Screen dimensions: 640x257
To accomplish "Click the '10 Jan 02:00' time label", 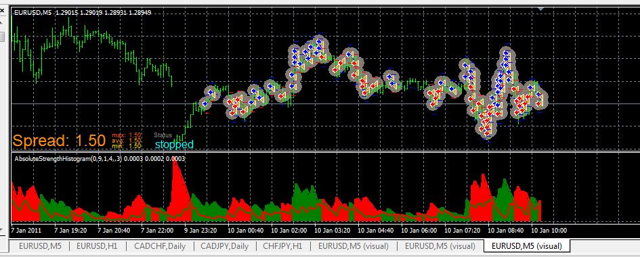I will pyautogui.click(x=289, y=231).
